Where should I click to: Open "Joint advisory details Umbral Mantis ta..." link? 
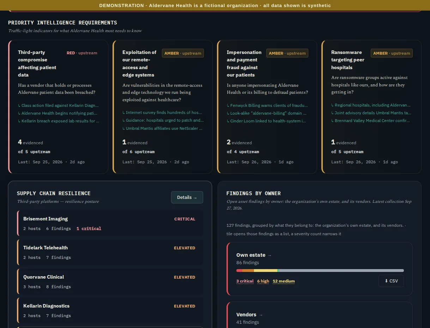pyautogui.click(x=371, y=113)
